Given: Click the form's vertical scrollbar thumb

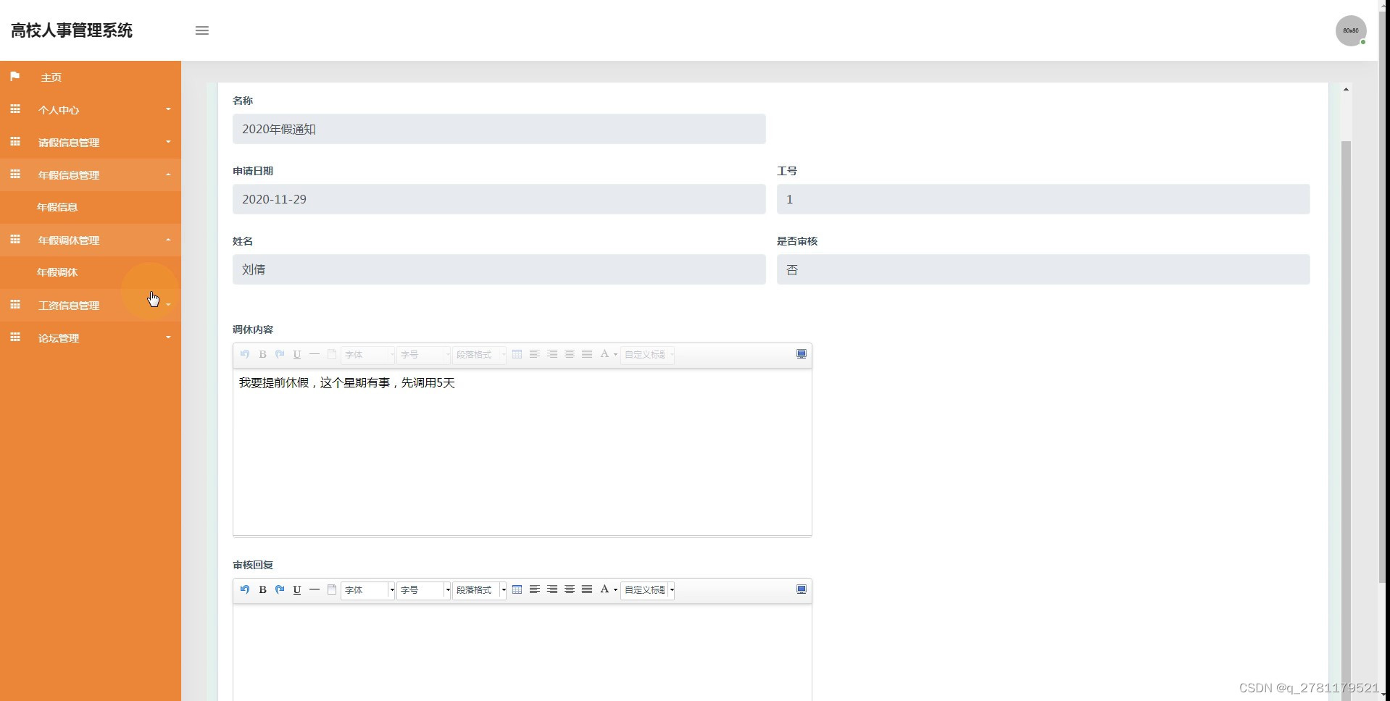Looking at the screenshot, I should click(1346, 420).
